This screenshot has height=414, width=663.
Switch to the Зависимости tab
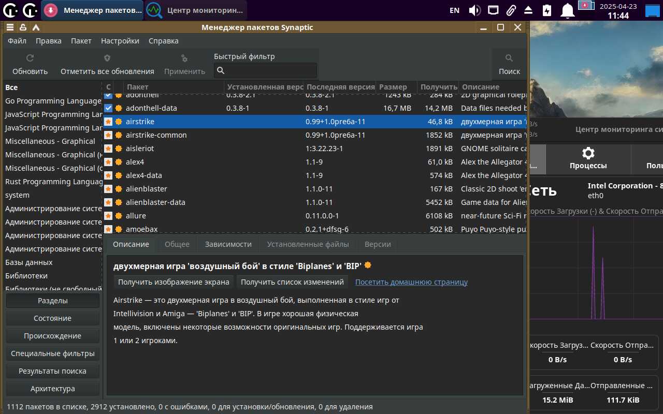tap(228, 244)
